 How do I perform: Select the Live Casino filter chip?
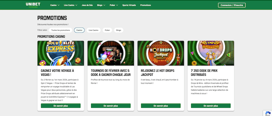pos(93,30)
